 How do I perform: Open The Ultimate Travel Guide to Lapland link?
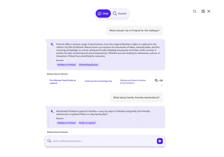click(x=63, y=82)
